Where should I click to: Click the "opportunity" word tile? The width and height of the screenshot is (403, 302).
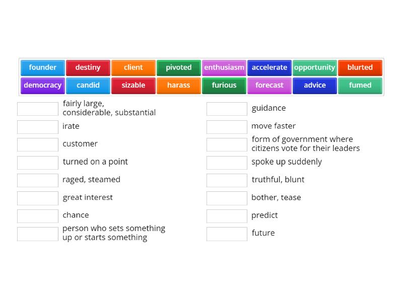point(315,67)
